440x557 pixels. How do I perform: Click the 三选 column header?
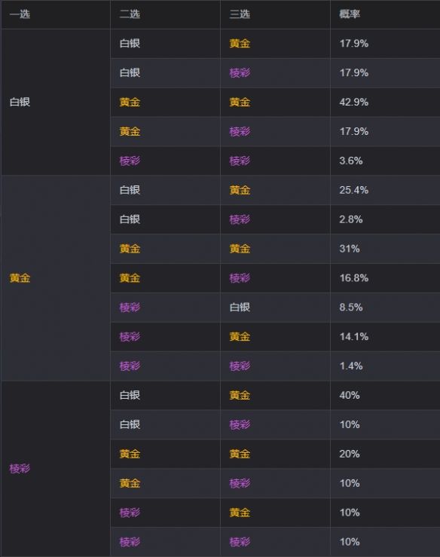point(275,14)
